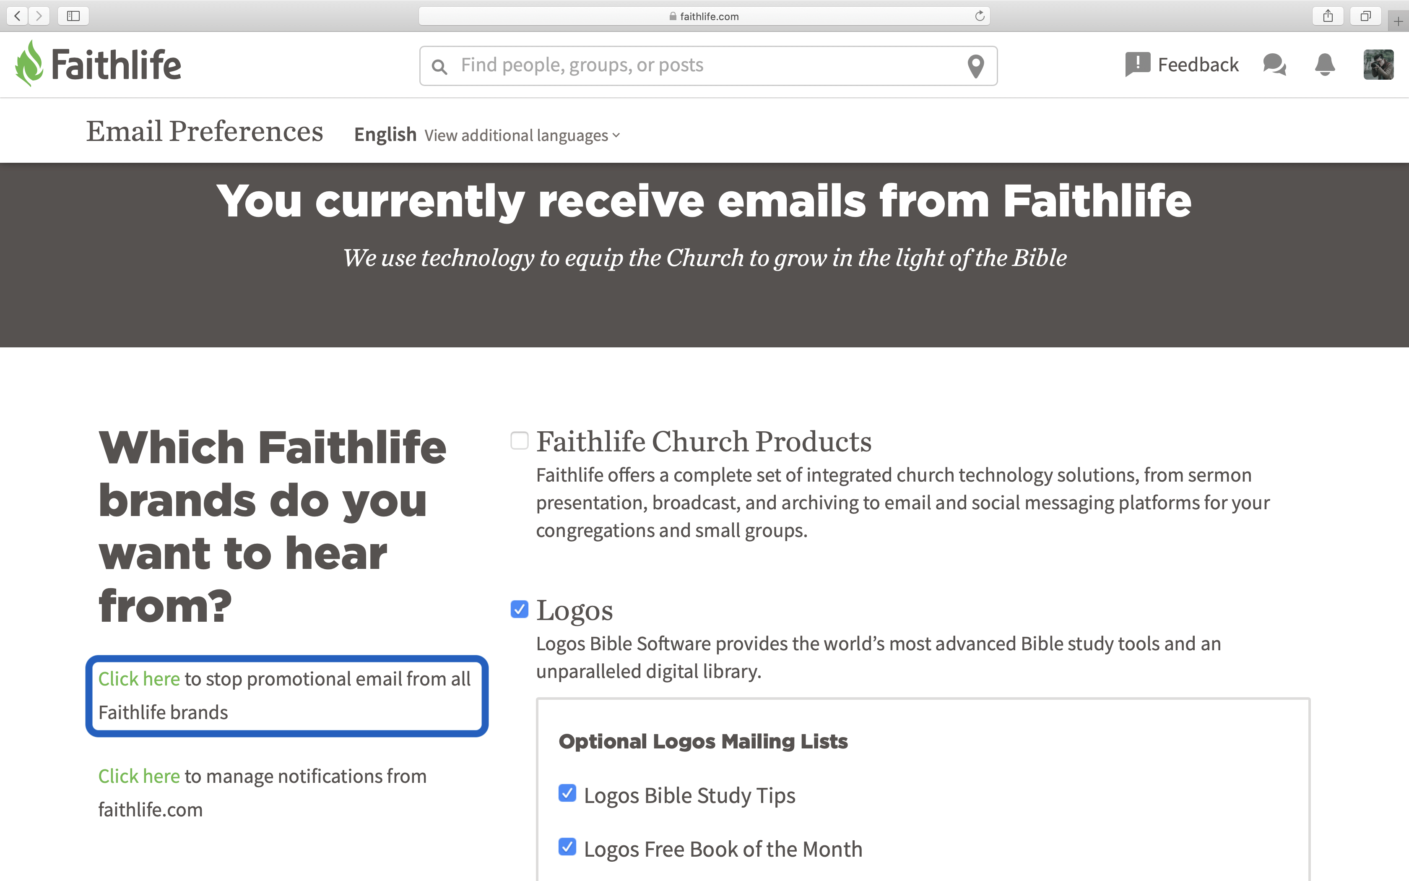
Task: Open the messages chat bubble icon
Action: (x=1274, y=64)
